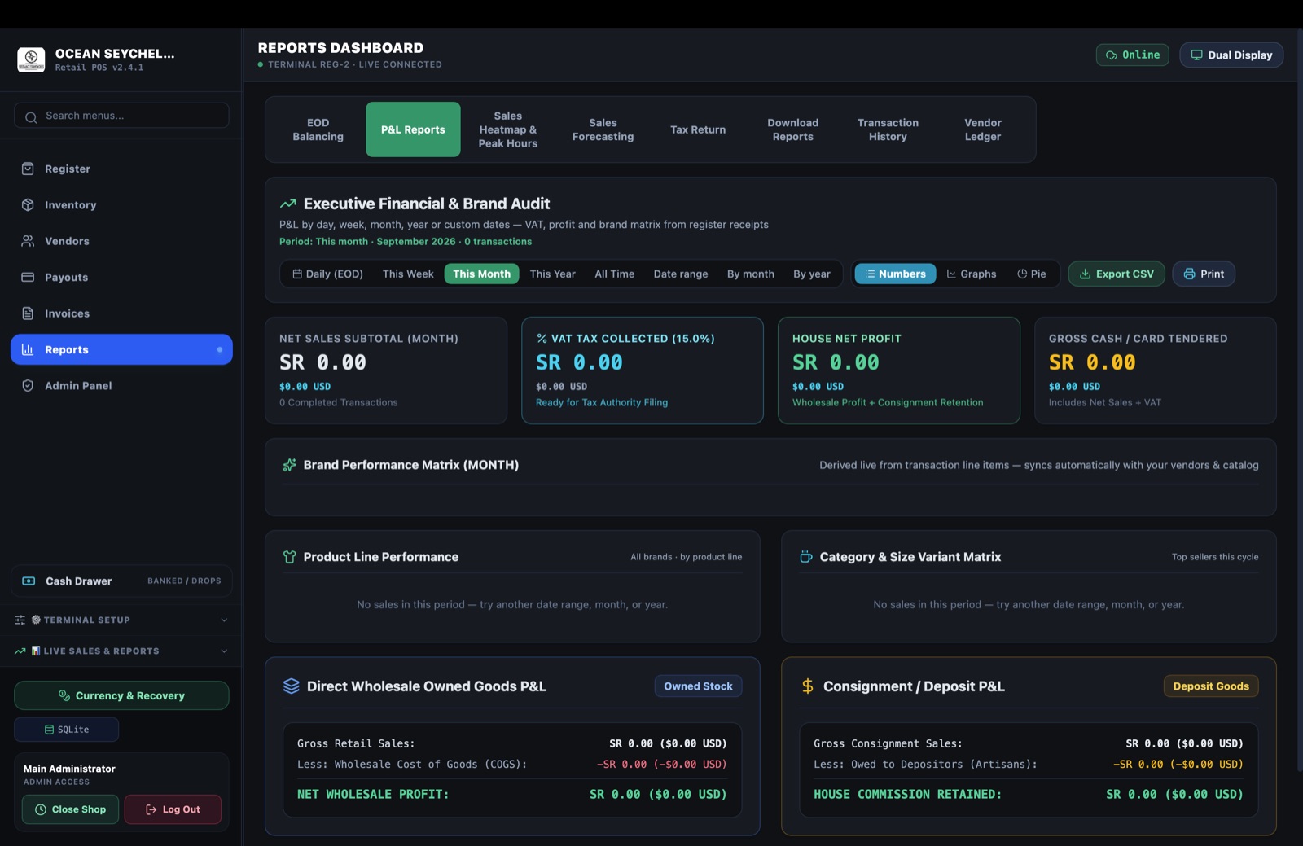The image size is (1303, 846).
Task: Open the Vendor Ledger tab
Action: point(983,129)
